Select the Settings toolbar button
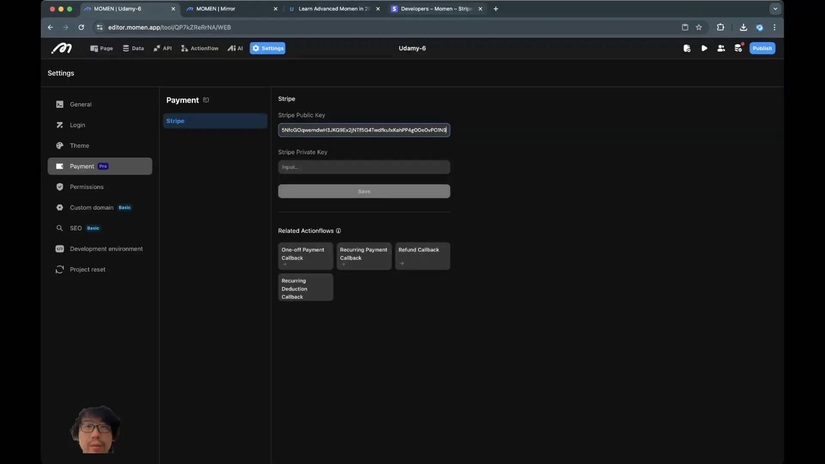This screenshot has height=464, width=825. 268,48
